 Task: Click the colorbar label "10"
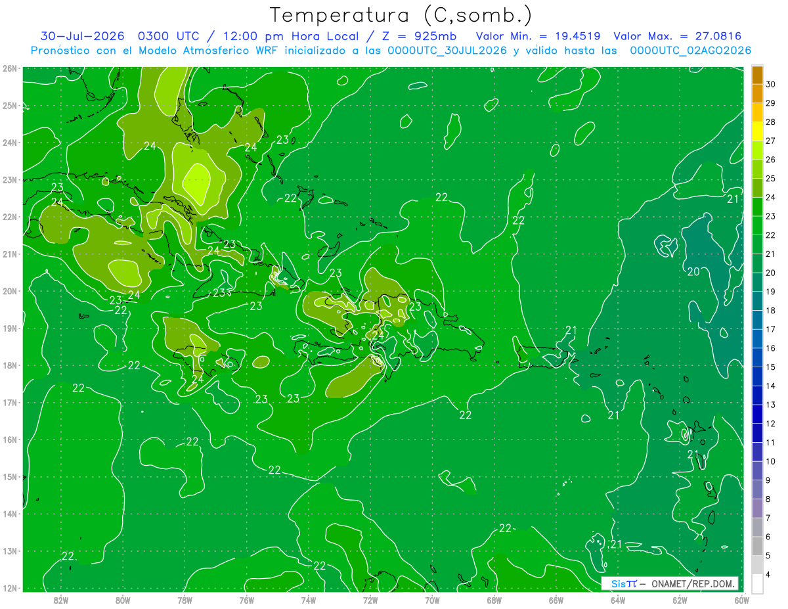(771, 461)
